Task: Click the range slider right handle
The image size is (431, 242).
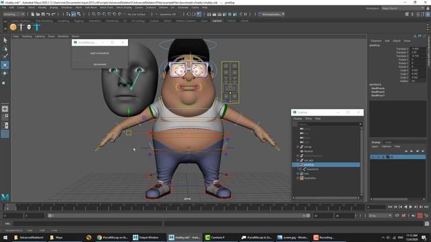Action: 308,216
